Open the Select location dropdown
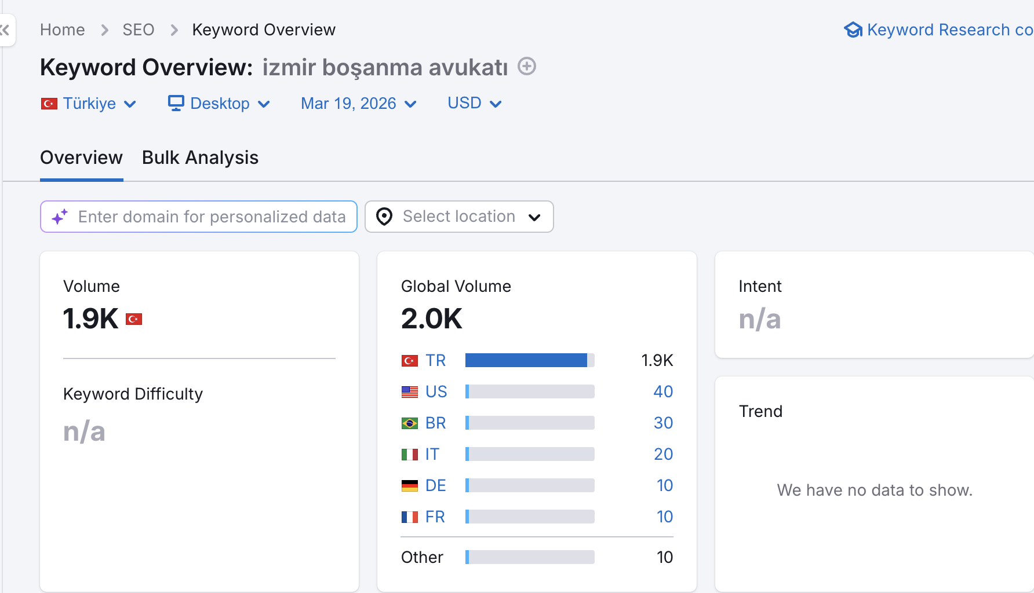The width and height of the screenshot is (1034, 593). coord(459,217)
